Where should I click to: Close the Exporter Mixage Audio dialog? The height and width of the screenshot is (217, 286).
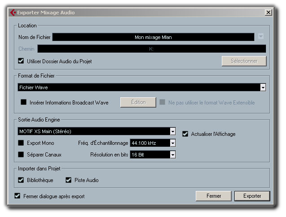click(268, 13)
